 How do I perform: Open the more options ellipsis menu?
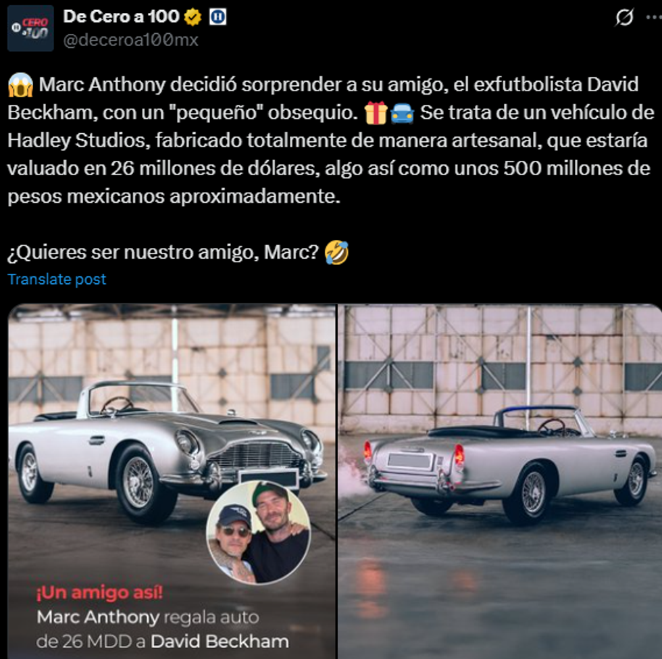(x=655, y=18)
